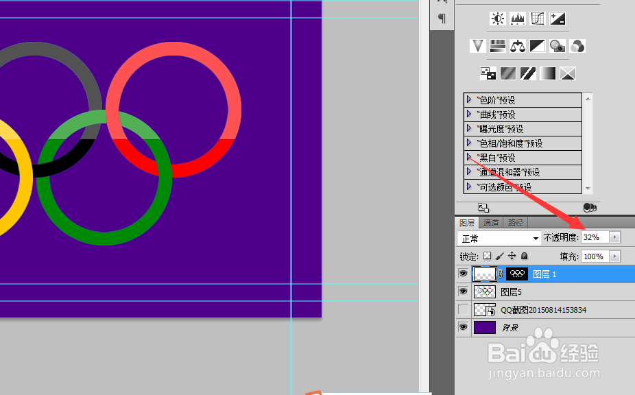635x395 pixels.
Task: Add a Gradient Map adjustment
Action: coord(547,73)
